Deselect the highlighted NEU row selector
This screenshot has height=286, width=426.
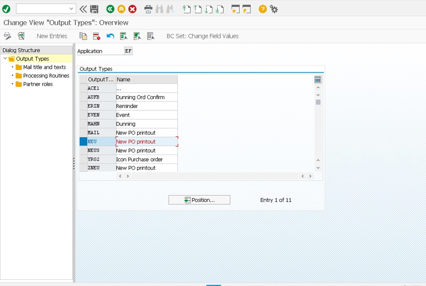[x=83, y=141]
